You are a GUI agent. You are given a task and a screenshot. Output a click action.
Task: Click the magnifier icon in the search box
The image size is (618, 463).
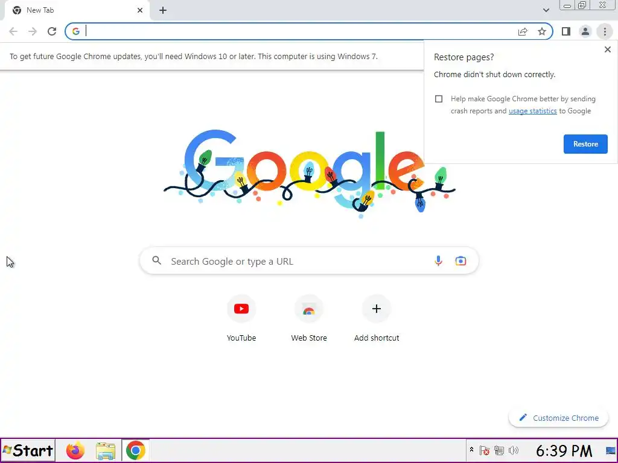(x=156, y=260)
